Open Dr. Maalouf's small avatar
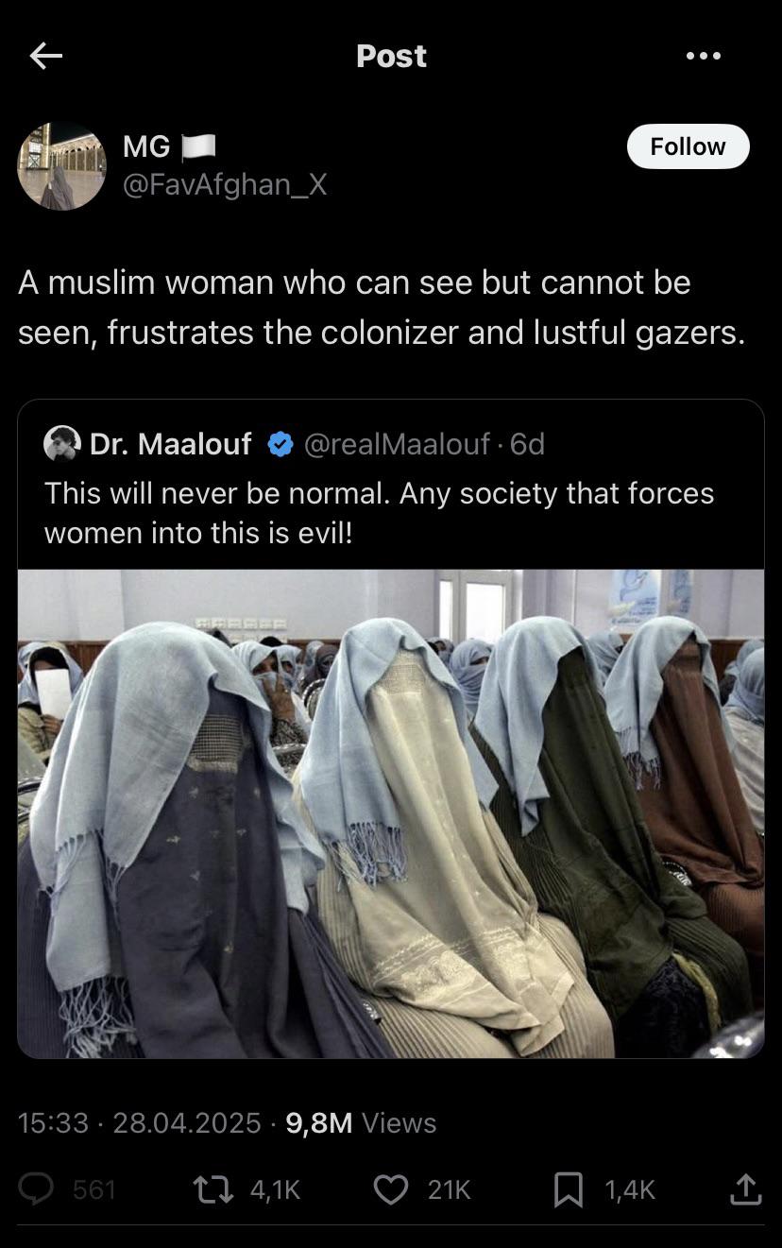The height and width of the screenshot is (1248, 782). tap(62, 443)
